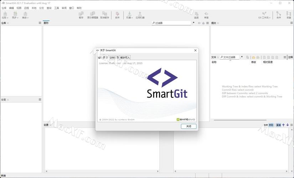This screenshot has height=178, width=294.
Task: Open the Git Flow (Git 工作流) toolbar menu
Action: (x=264, y=15)
